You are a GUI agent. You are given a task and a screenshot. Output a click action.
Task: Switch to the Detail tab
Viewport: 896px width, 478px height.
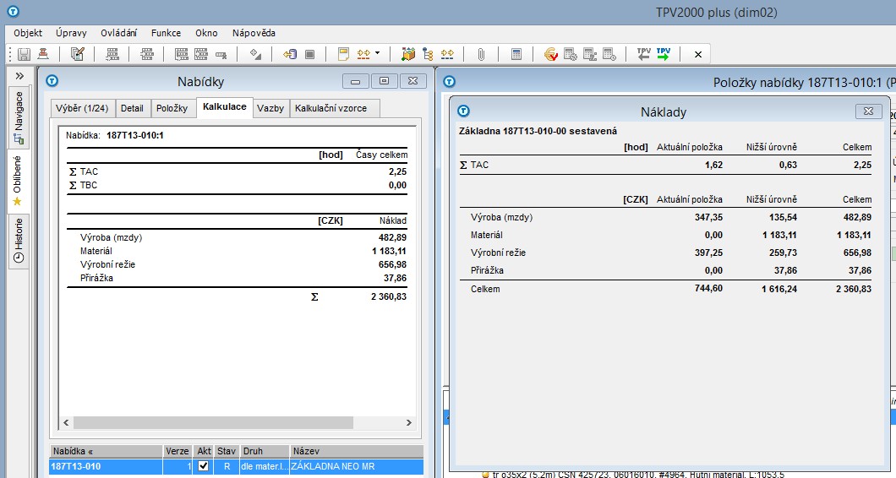coord(132,108)
